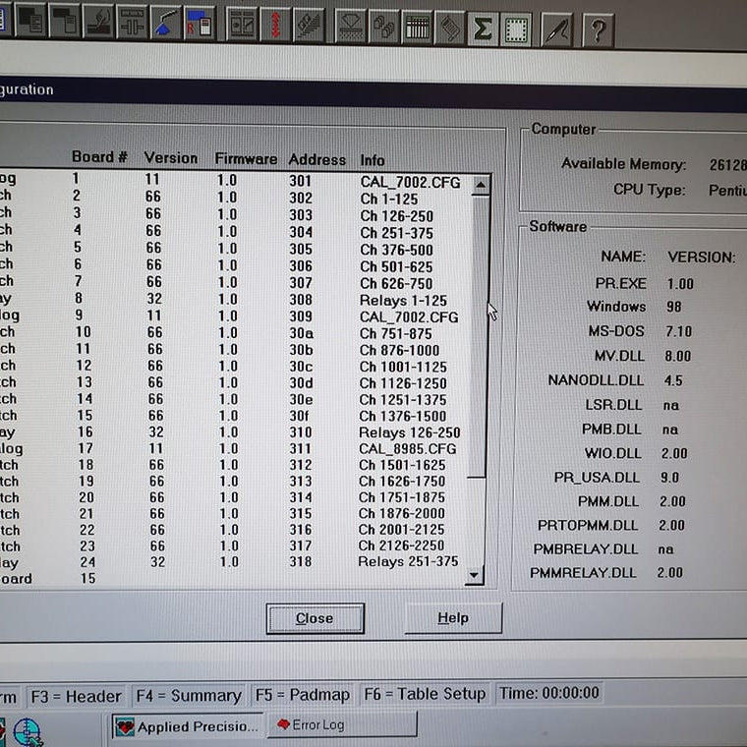
Task: Click the Sigma summary toolbar icon
Action: (x=483, y=29)
